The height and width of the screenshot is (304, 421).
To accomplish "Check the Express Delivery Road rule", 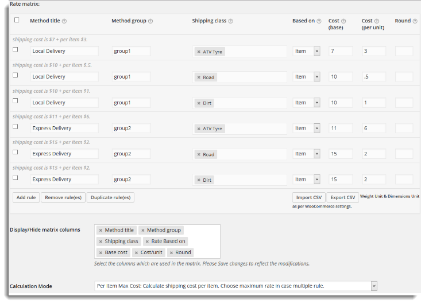I will pos(16,152).
